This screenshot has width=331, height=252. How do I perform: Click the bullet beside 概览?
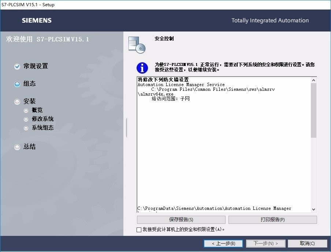[26, 111]
